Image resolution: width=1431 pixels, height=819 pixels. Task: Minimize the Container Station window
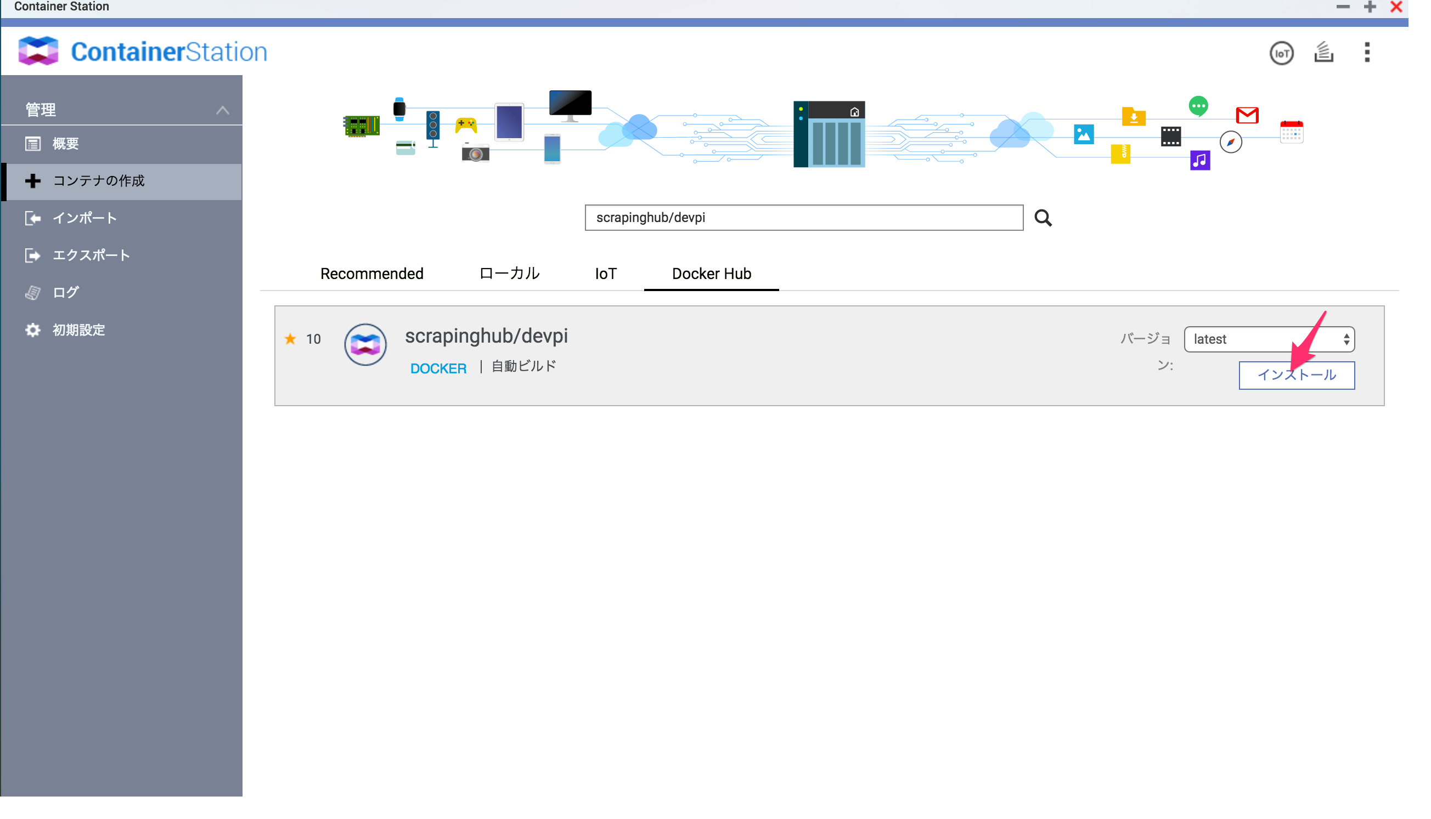1343,7
